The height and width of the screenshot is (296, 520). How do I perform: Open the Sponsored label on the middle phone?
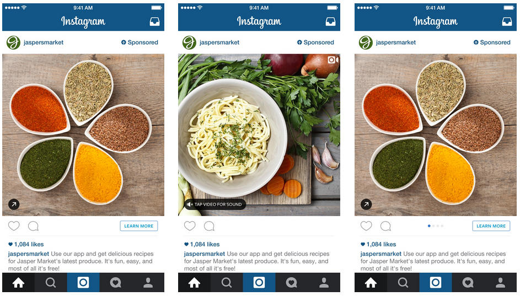click(x=316, y=42)
